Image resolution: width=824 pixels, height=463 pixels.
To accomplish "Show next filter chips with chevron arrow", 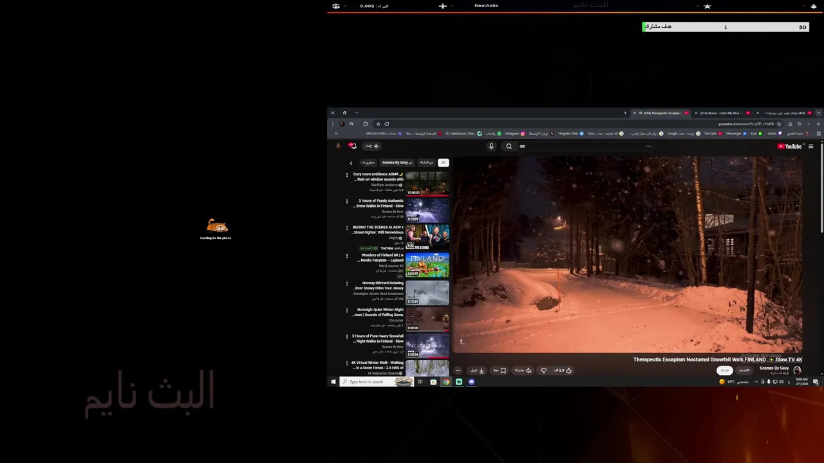I will point(351,163).
